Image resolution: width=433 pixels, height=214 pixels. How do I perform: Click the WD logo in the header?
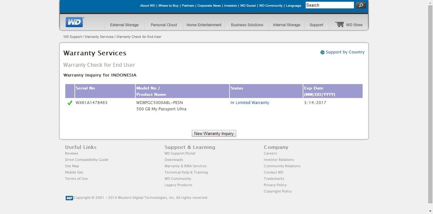point(74,22)
